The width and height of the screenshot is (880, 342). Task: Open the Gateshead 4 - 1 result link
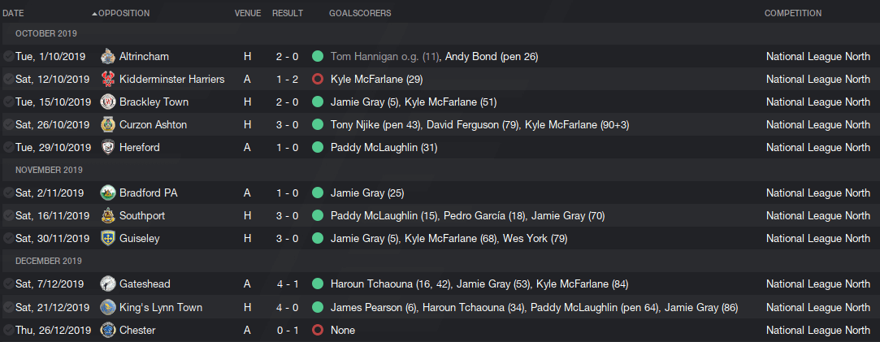point(288,284)
